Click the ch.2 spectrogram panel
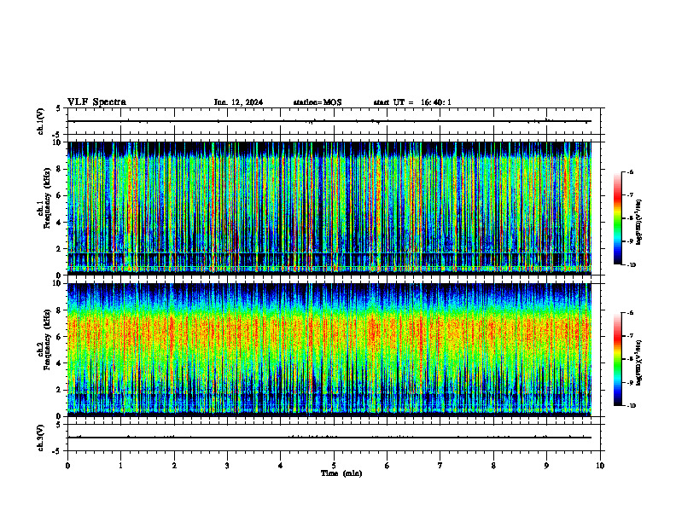 click(x=329, y=350)
